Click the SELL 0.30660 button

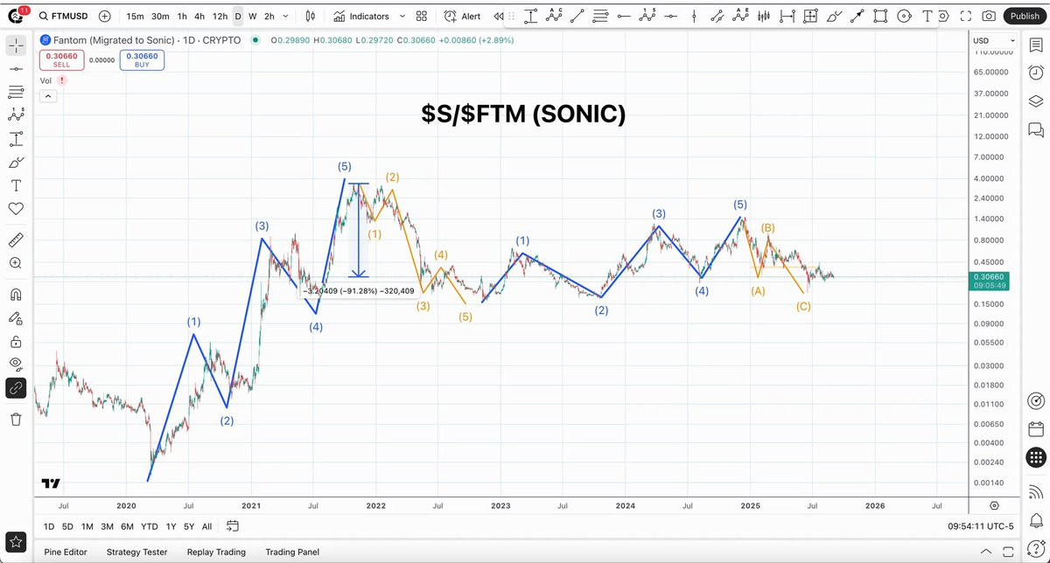coord(61,59)
